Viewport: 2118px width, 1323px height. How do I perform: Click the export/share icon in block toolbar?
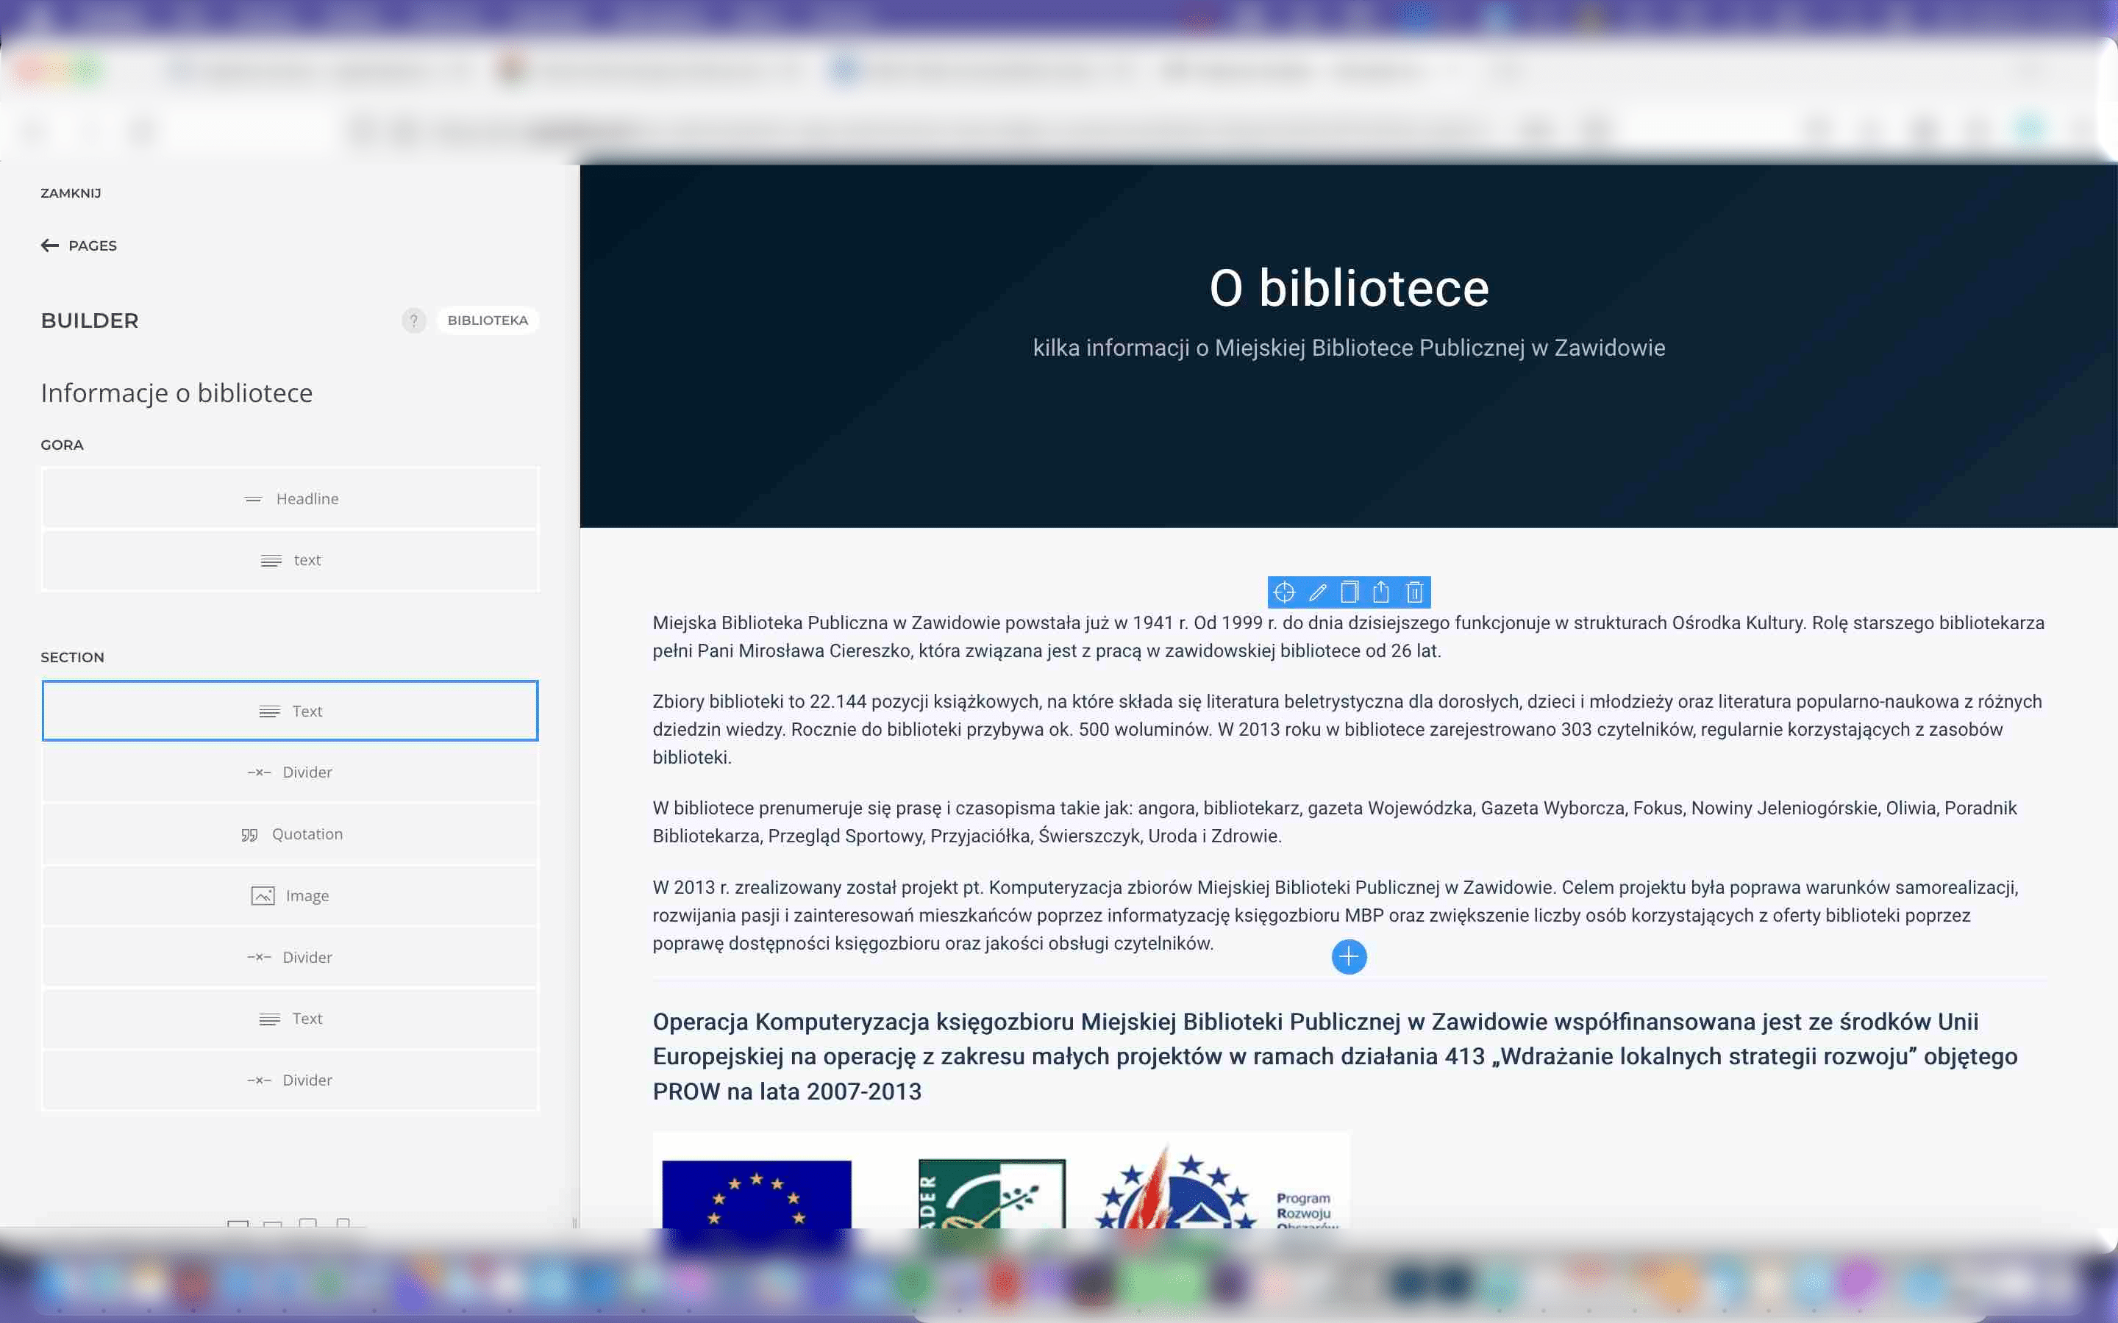(x=1381, y=592)
